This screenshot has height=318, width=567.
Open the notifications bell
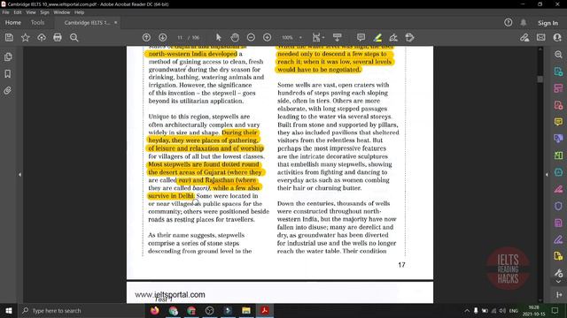[x=524, y=23]
